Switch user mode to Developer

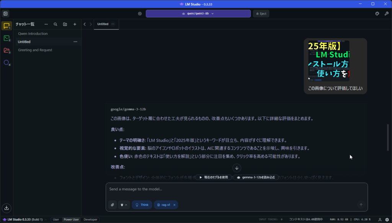coord(90,220)
